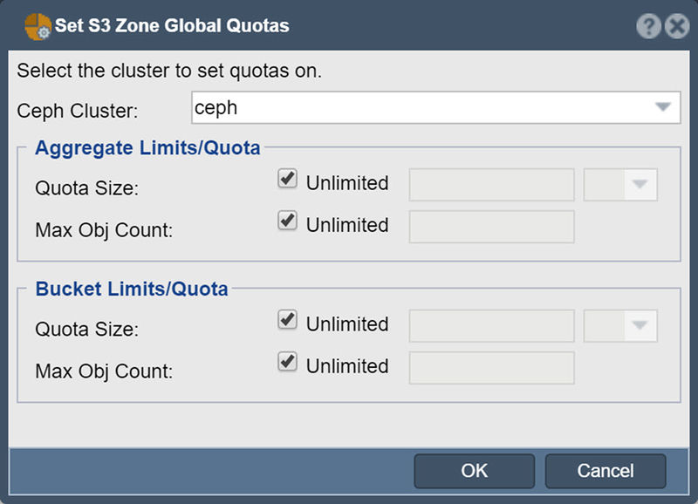Click the Ceph Cluster label
Image resolution: width=698 pixels, height=504 pixels.
pos(78,111)
